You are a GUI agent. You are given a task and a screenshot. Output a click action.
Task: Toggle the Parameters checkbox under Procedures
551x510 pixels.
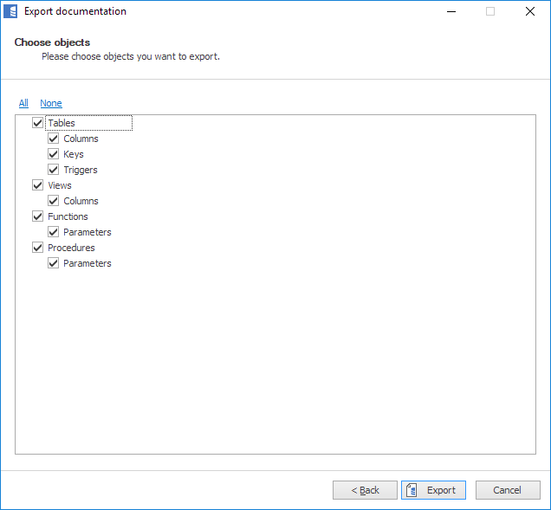(53, 263)
